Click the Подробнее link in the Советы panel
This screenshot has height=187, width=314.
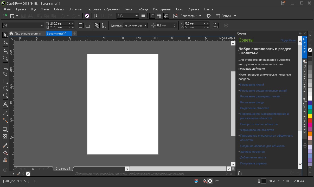[x=288, y=41]
